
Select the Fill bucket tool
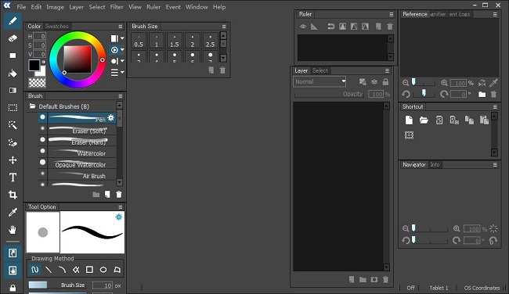13,73
